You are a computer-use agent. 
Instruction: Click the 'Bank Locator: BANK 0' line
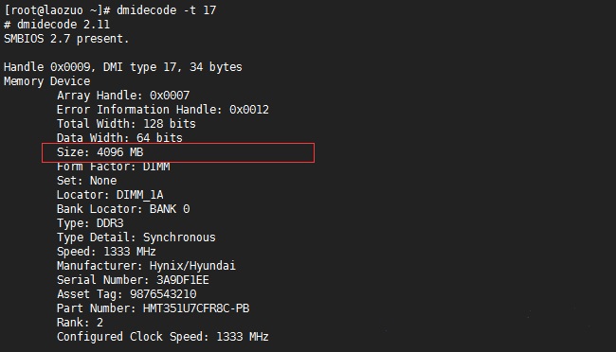click(123, 209)
